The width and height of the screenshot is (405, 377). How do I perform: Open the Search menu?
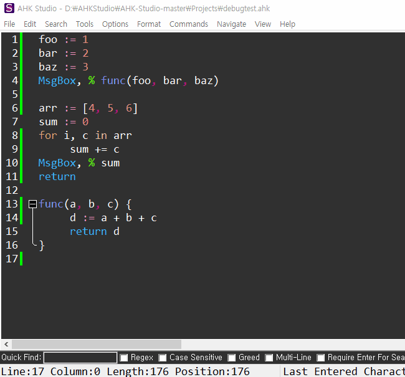tap(55, 24)
